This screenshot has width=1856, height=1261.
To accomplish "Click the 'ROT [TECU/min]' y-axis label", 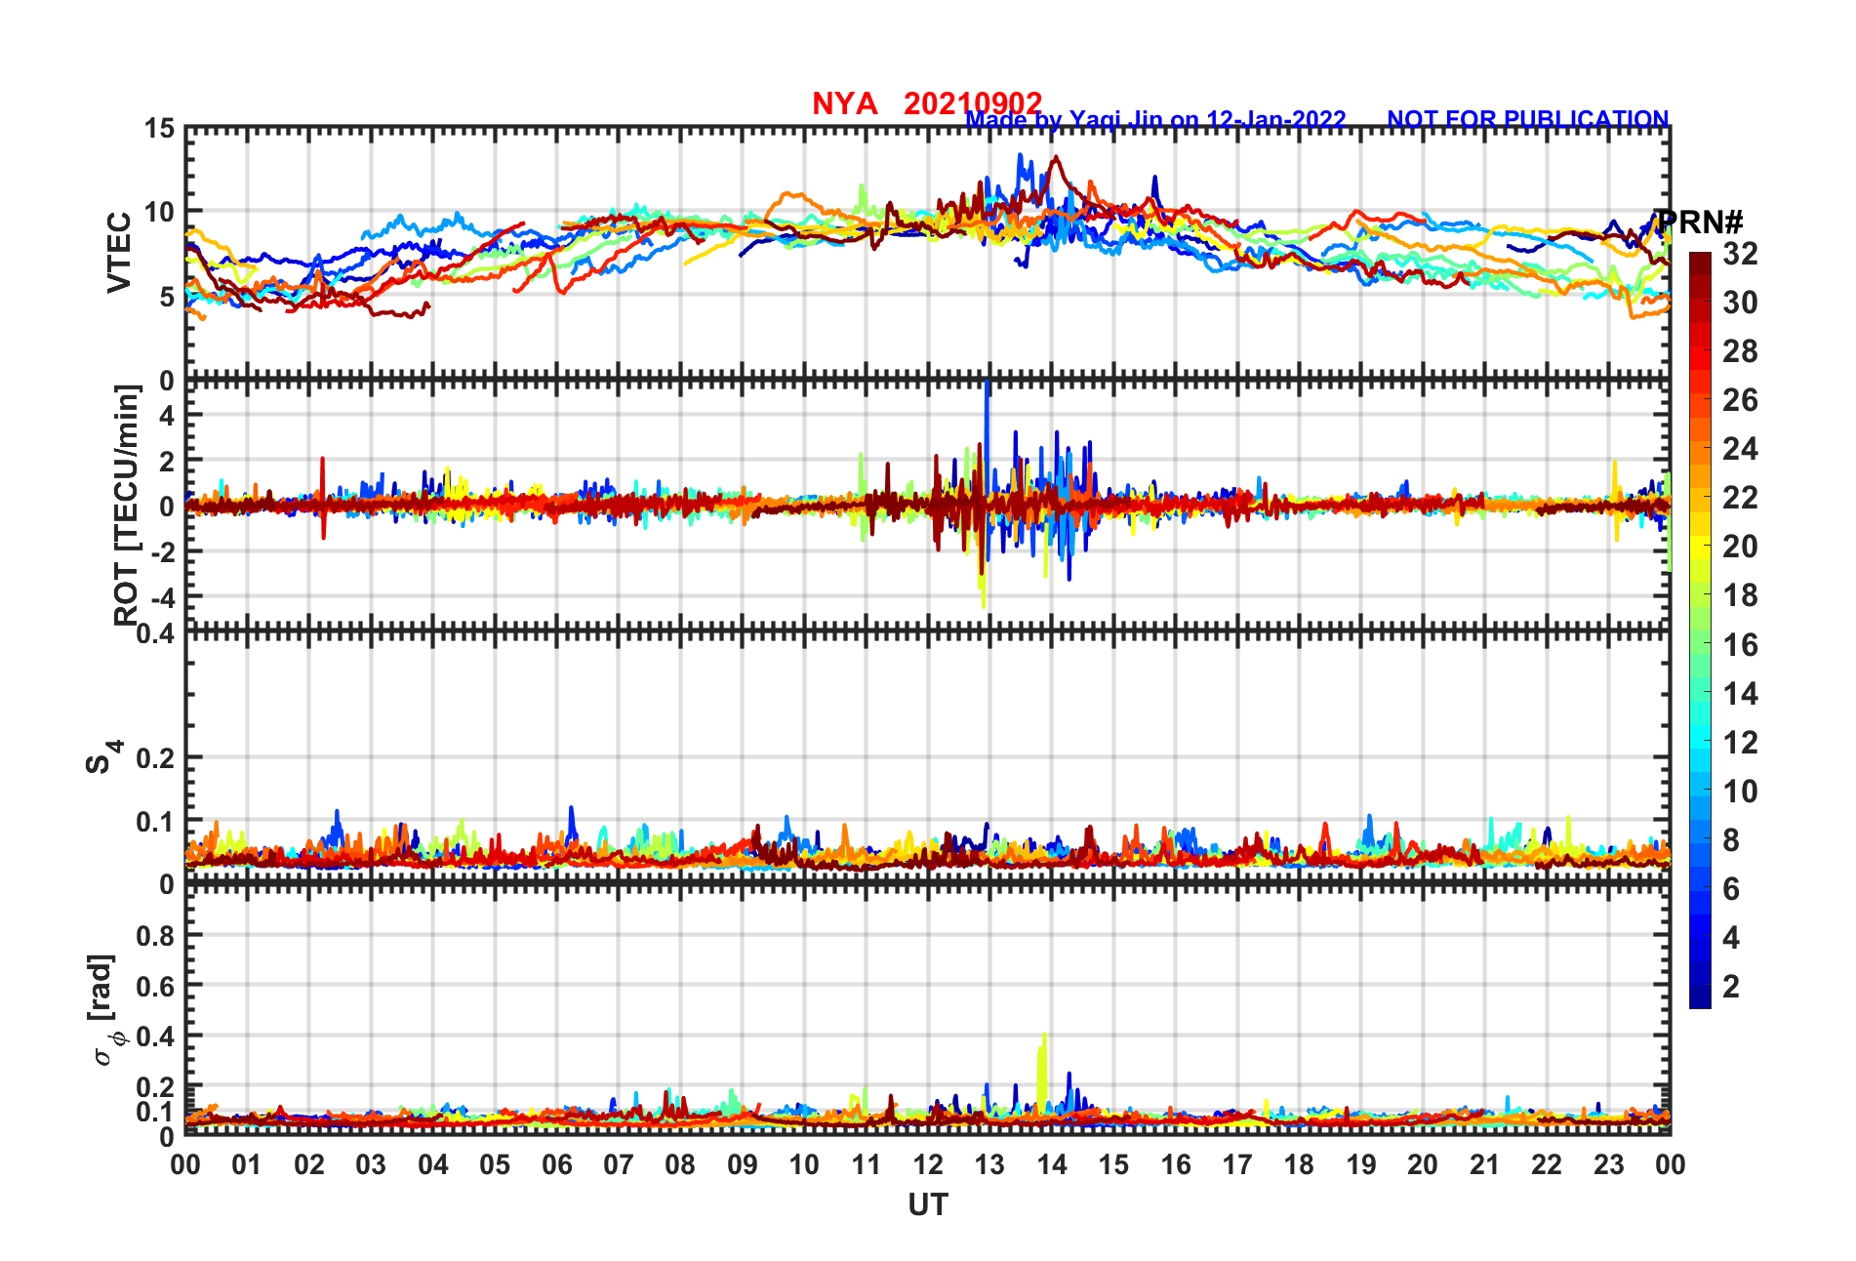I will (127, 505).
